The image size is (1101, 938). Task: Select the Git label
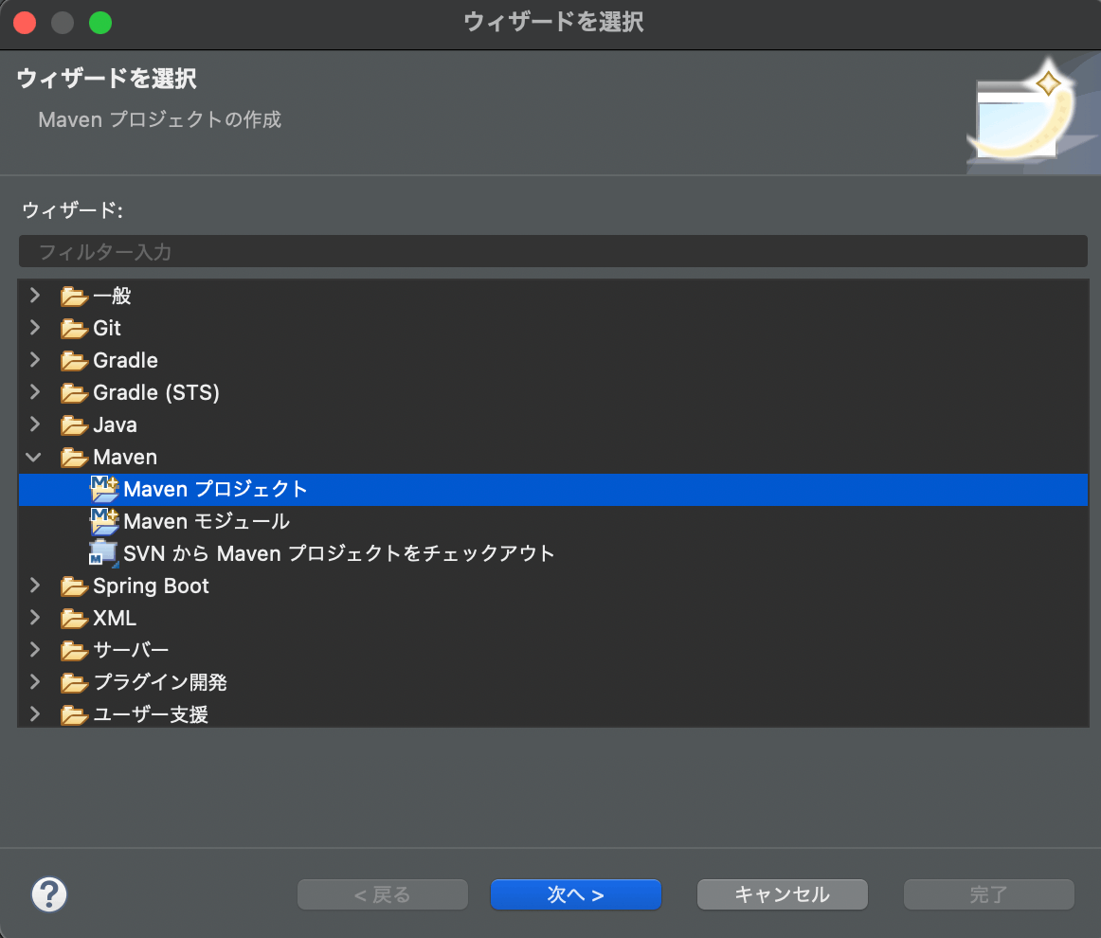pos(107,328)
